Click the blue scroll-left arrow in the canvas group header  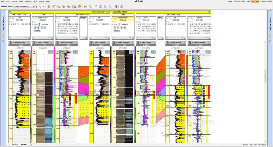[10, 12]
